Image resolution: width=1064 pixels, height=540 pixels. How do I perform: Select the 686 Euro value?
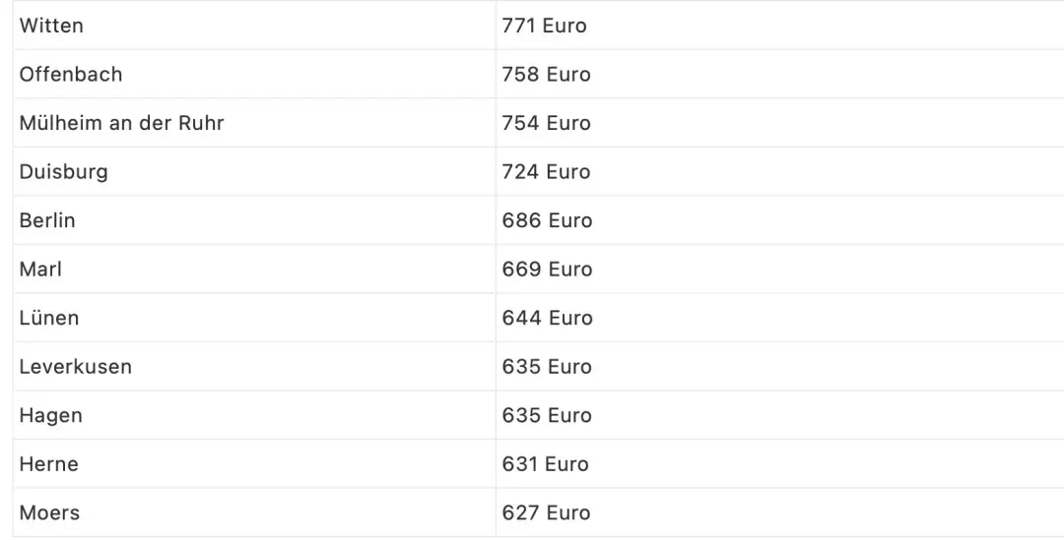tap(547, 220)
